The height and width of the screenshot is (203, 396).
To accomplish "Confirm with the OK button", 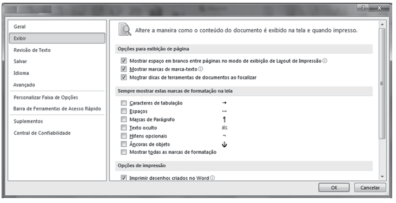I will tap(334, 188).
